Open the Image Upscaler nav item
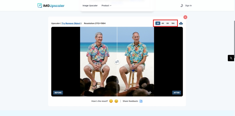This screenshot has width=235, height=116. click(x=90, y=6)
